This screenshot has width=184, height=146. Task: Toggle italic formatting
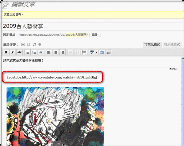tap(13, 52)
